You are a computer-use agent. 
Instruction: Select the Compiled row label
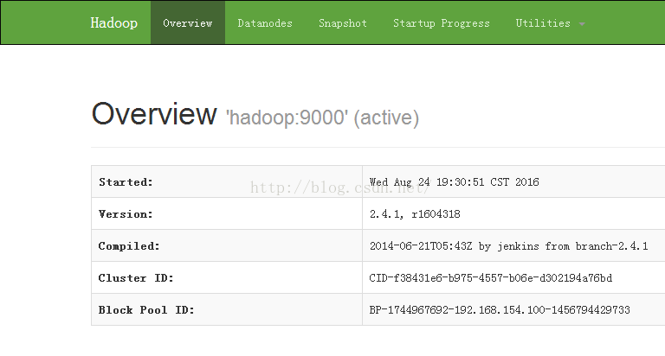129,246
